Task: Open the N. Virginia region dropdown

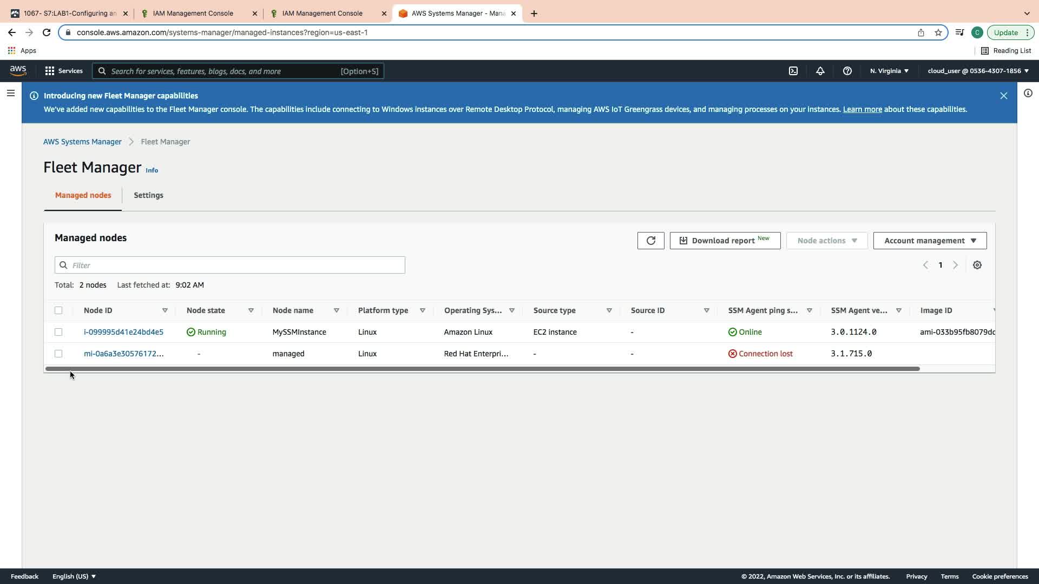Action: click(889, 71)
